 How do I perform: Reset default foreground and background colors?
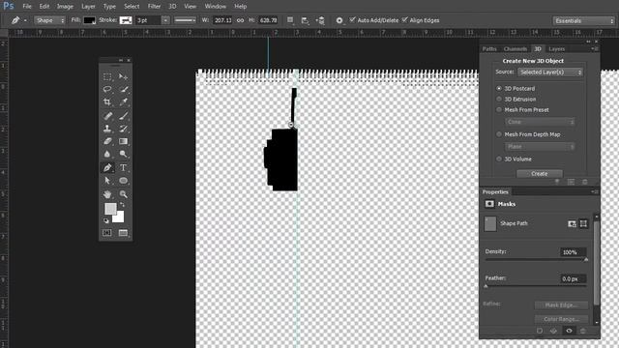[105, 220]
